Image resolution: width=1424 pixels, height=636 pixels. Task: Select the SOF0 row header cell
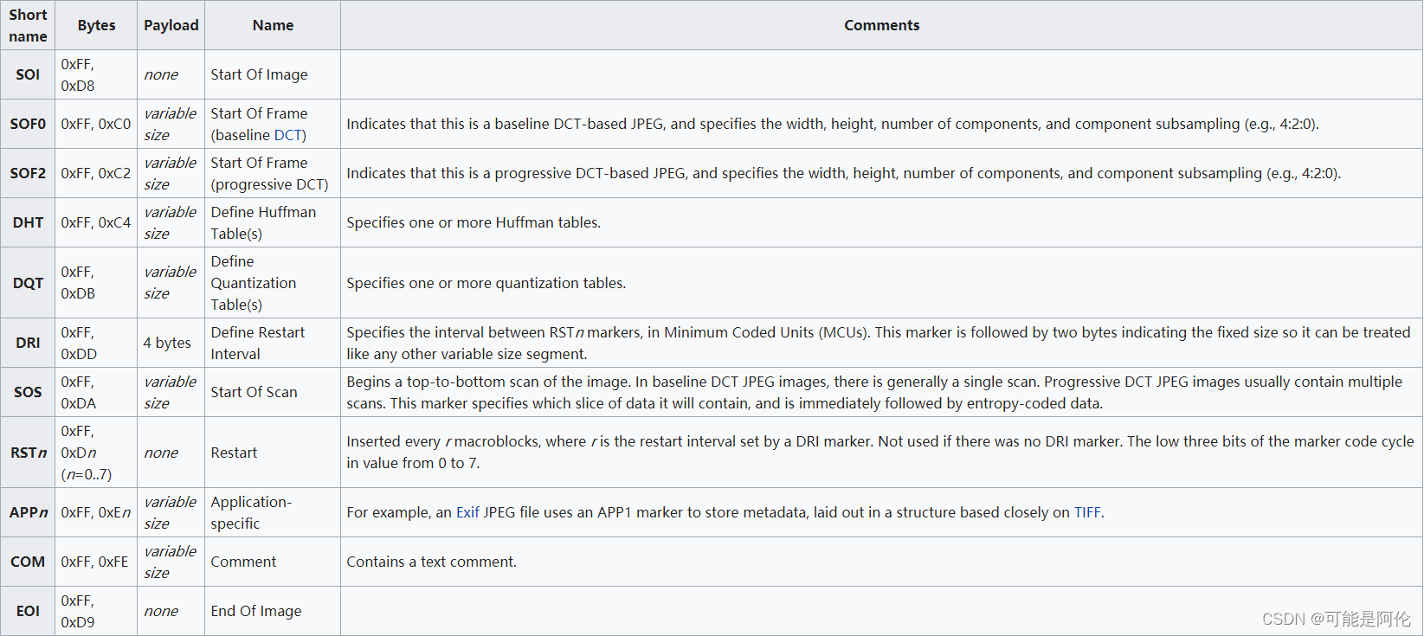click(x=28, y=124)
